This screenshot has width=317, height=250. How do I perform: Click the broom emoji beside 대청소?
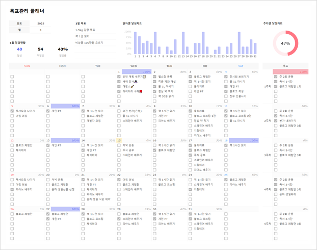pyautogui.click(x=132, y=86)
